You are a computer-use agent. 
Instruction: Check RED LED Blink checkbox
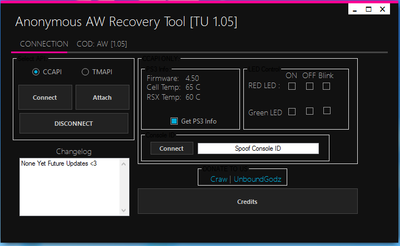coord(326,86)
